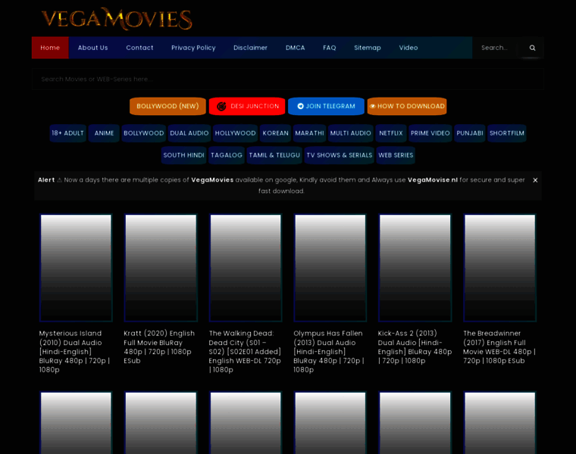
Task: View the Disclaimer page
Action: [x=250, y=48]
